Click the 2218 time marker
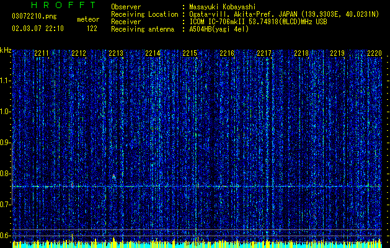390x248 pixels. click(x=301, y=53)
